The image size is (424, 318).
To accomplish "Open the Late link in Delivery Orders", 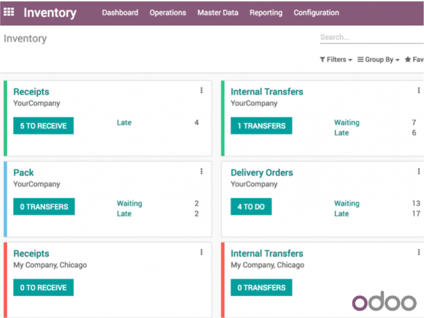I will pos(341,214).
